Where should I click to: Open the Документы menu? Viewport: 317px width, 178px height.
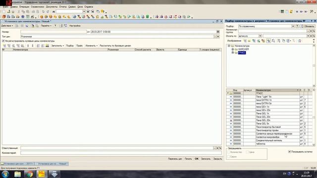tap(52, 6)
